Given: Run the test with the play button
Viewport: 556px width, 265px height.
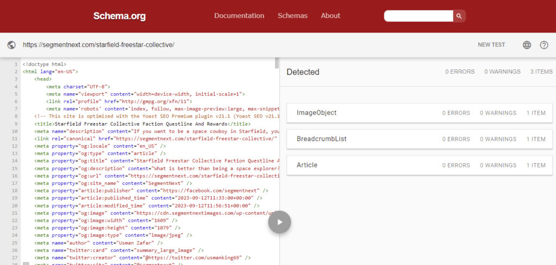Looking at the screenshot, I should [280, 222].
